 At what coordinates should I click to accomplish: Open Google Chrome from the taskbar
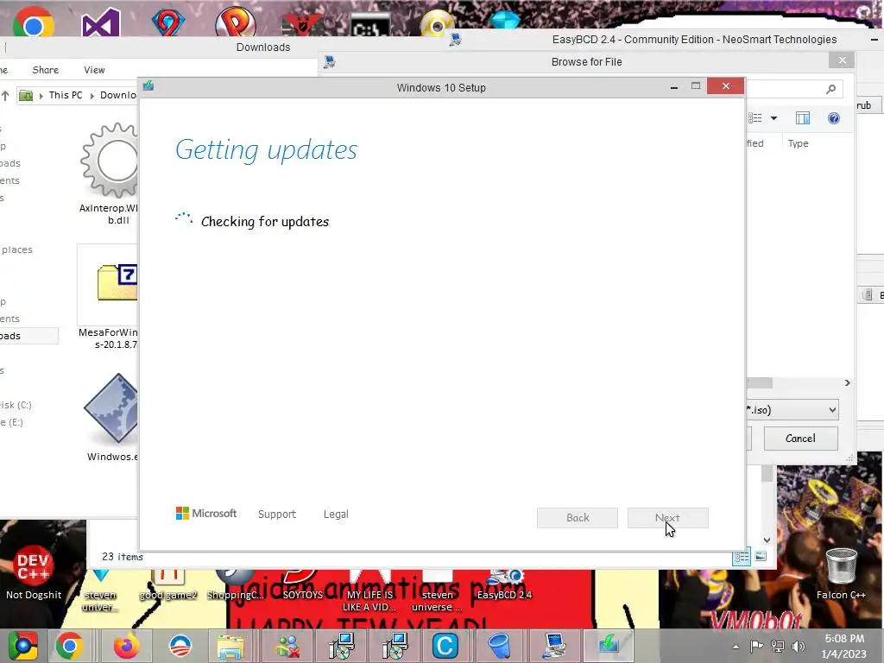click(69, 646)
